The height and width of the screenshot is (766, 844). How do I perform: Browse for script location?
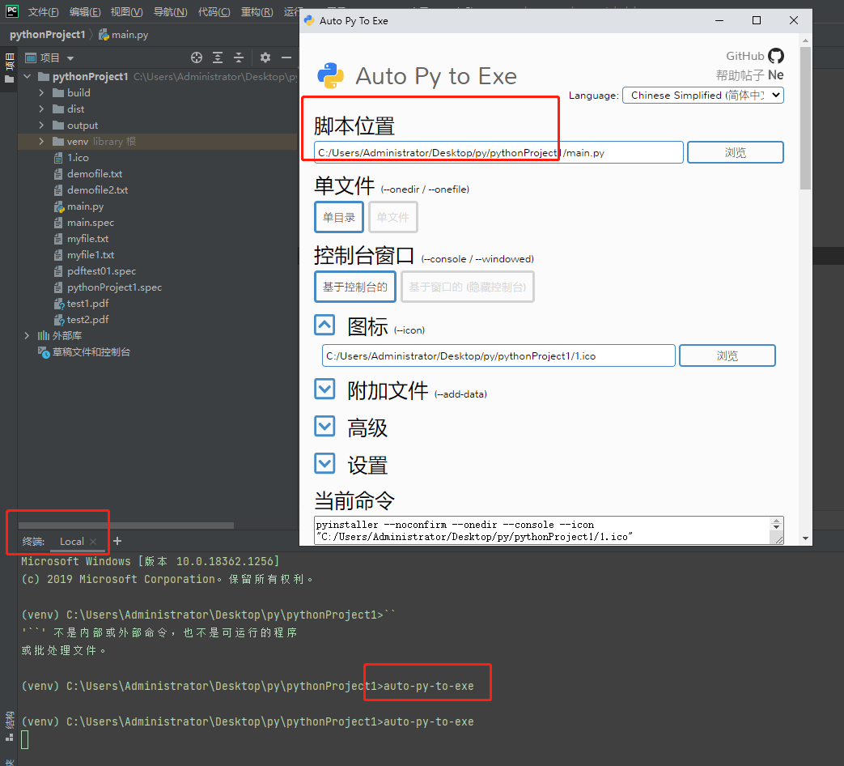pyautogui.click(x=736, y=152)
